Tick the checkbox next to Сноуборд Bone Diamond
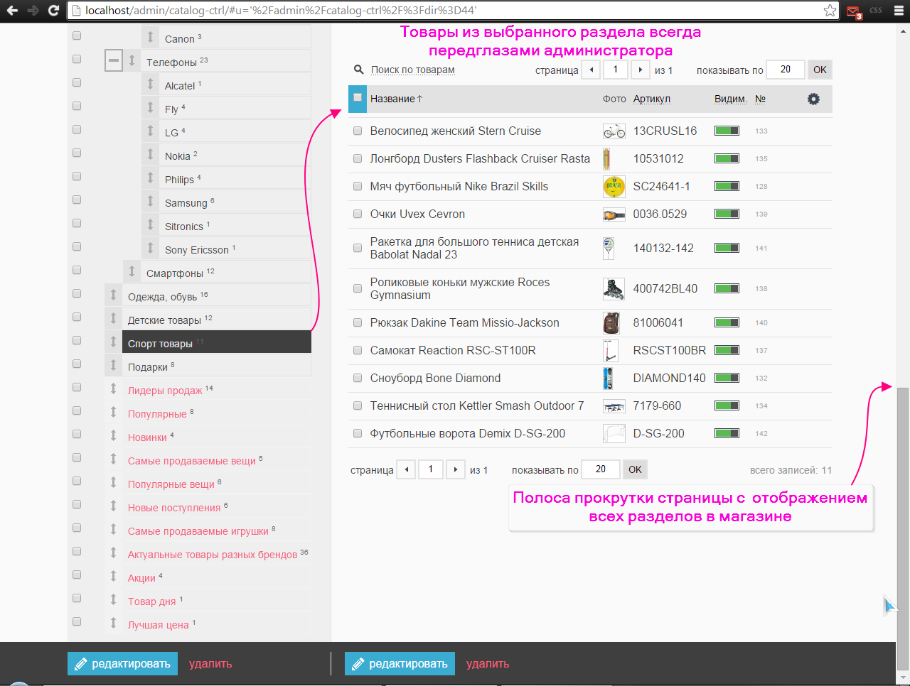The height and width of the screenshot is (686, 910). click(358, 379)
